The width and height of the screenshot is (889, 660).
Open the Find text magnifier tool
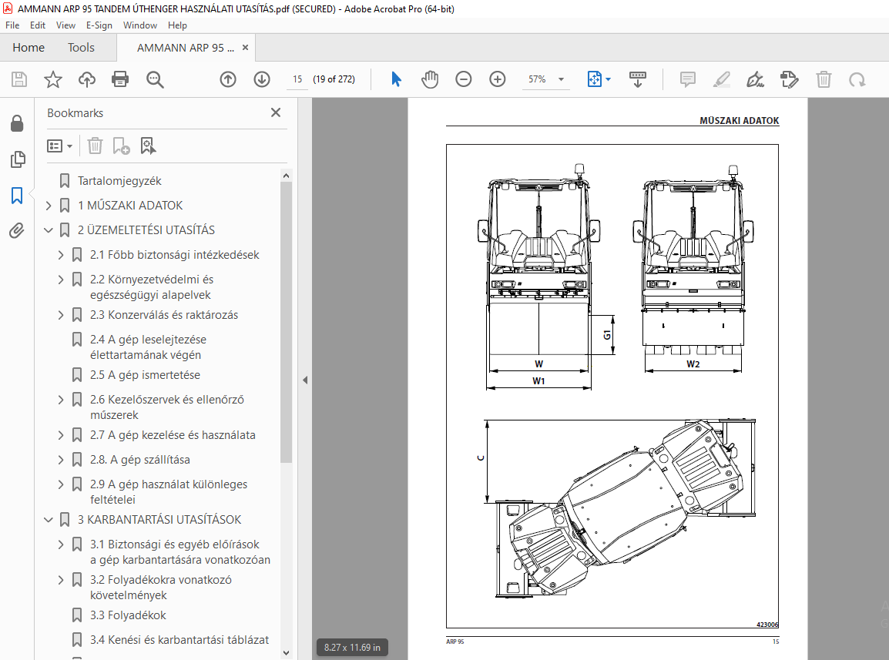point(155,79)
